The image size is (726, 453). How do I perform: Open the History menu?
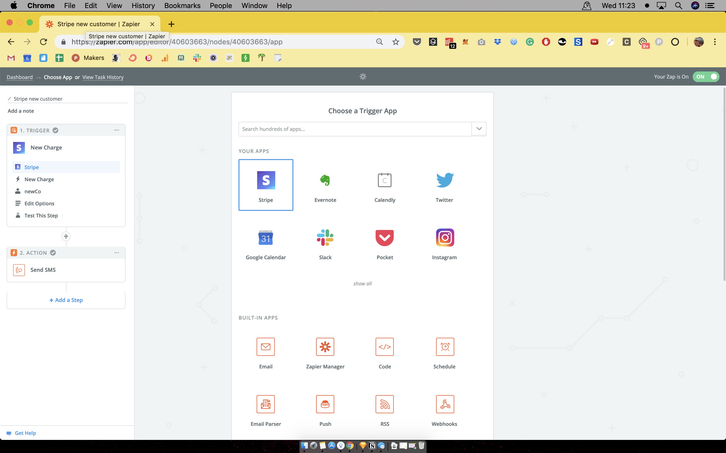(x=143, y=6)
